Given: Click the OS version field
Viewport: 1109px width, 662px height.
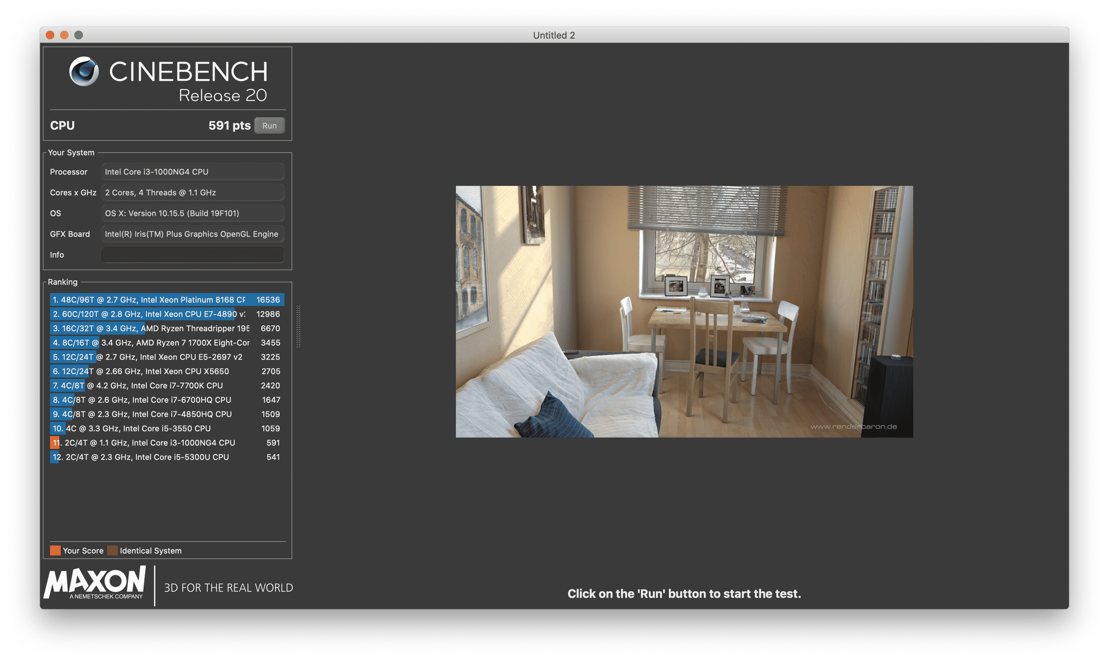Looking at the screenshot, I should click(x=193, y=213).
